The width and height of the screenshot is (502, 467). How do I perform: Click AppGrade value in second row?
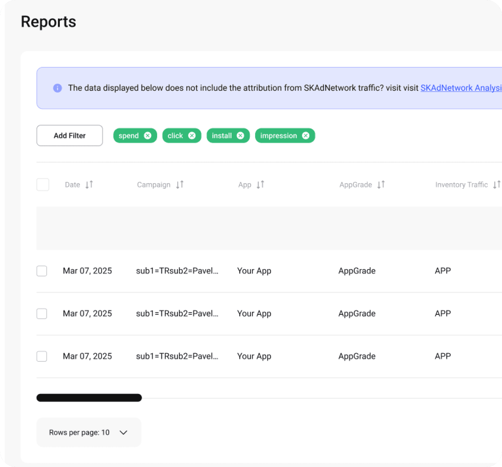(x=357, y=313)
